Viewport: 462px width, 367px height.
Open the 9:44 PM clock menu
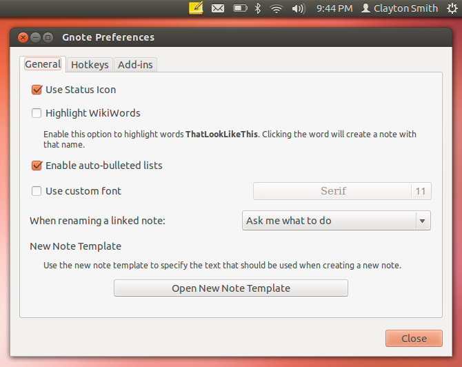(334, 8)
